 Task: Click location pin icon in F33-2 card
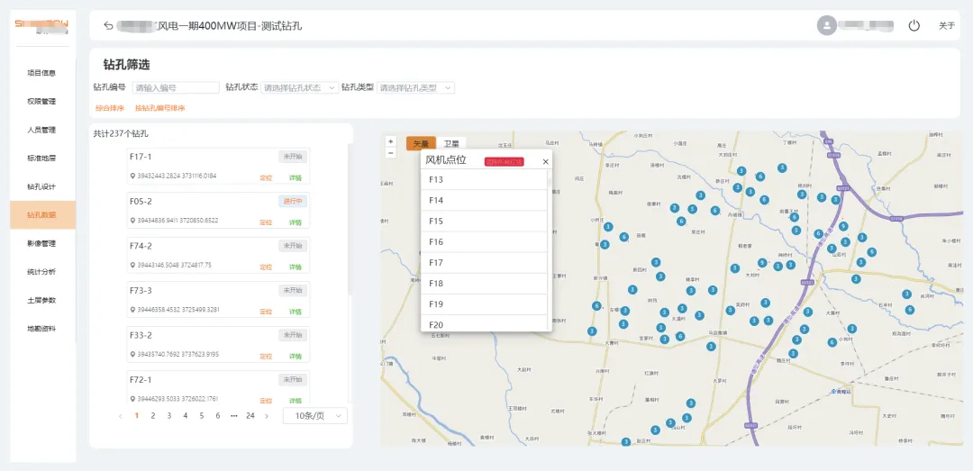pos(132,354)
